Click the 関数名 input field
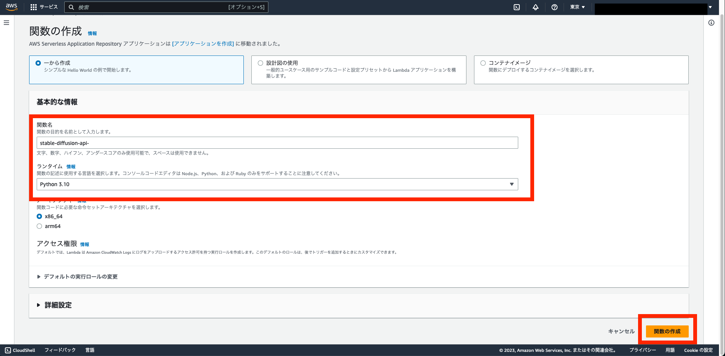This screenshot has height=356, width=725. pos(277,143)
